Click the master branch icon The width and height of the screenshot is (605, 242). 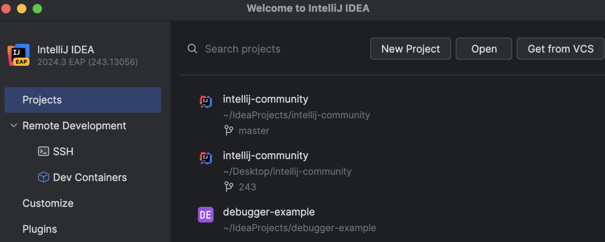(x=229, y=130)
